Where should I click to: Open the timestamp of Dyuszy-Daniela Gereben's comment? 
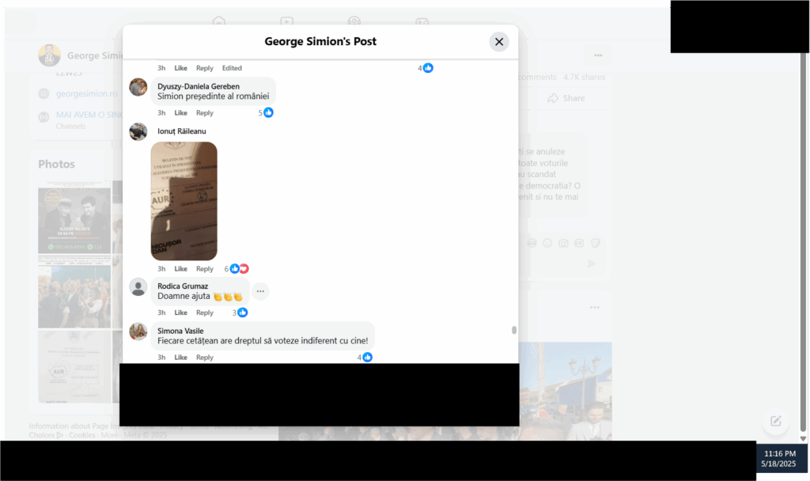click(x=161, y=113)
